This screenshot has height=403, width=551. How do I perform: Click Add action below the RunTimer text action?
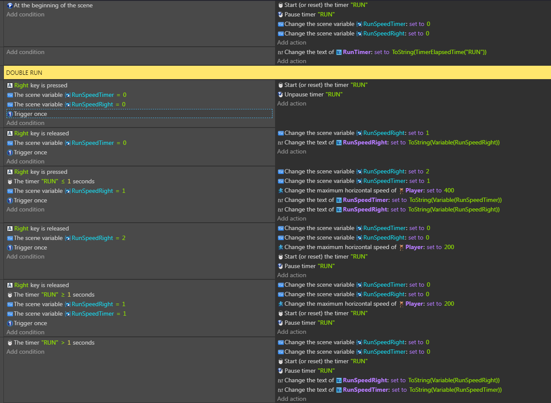coord(292,61)
